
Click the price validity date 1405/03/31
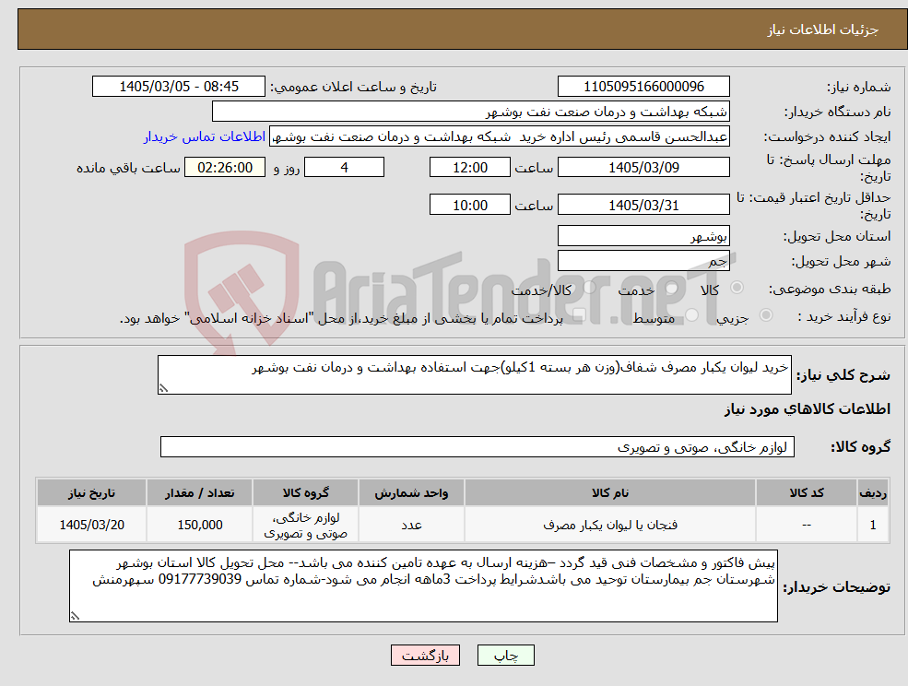coord(643,205)
